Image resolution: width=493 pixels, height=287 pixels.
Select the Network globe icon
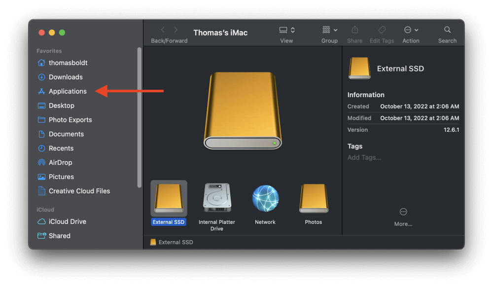coord(265,198)
